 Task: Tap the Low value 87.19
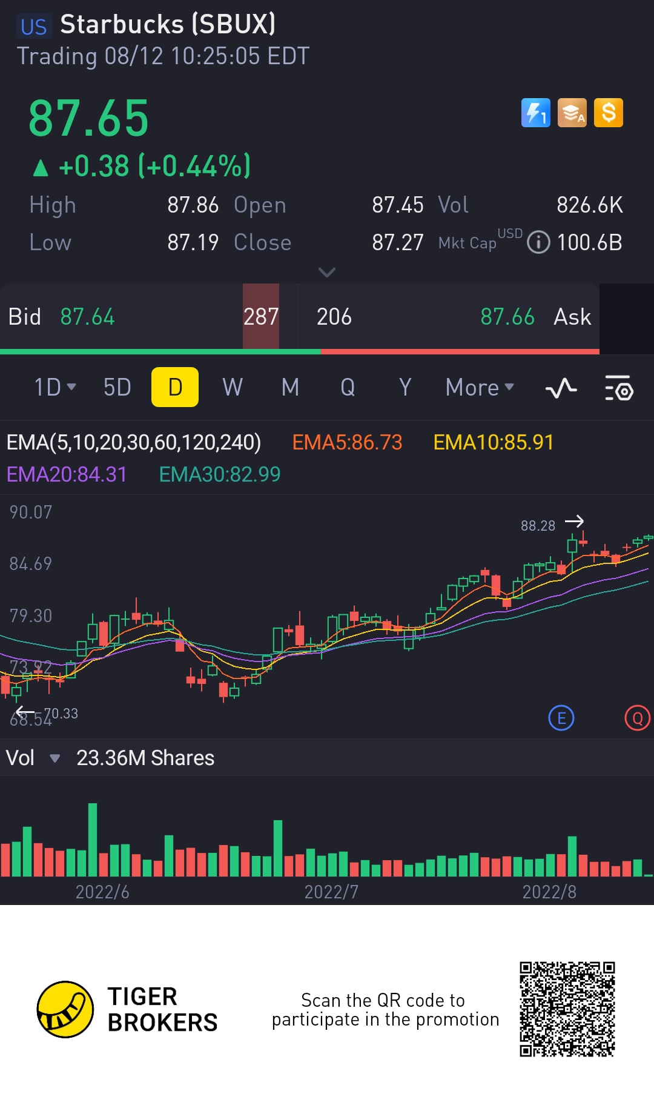coord(193,242)
